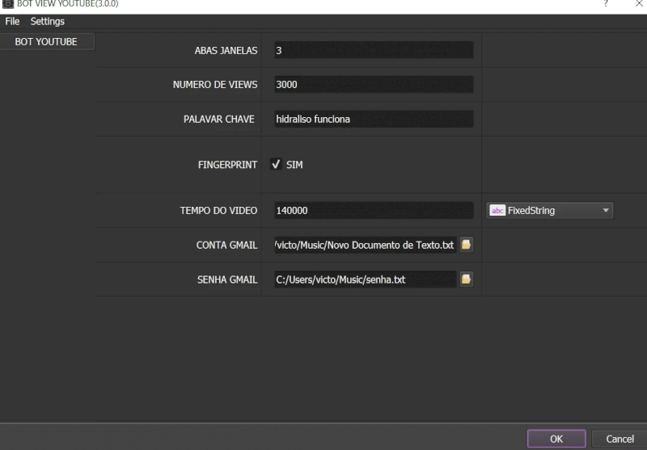Viewport: 647px width, 450px height.
Task: Select the BOT YOUTUBE tab
Action: 47,42
